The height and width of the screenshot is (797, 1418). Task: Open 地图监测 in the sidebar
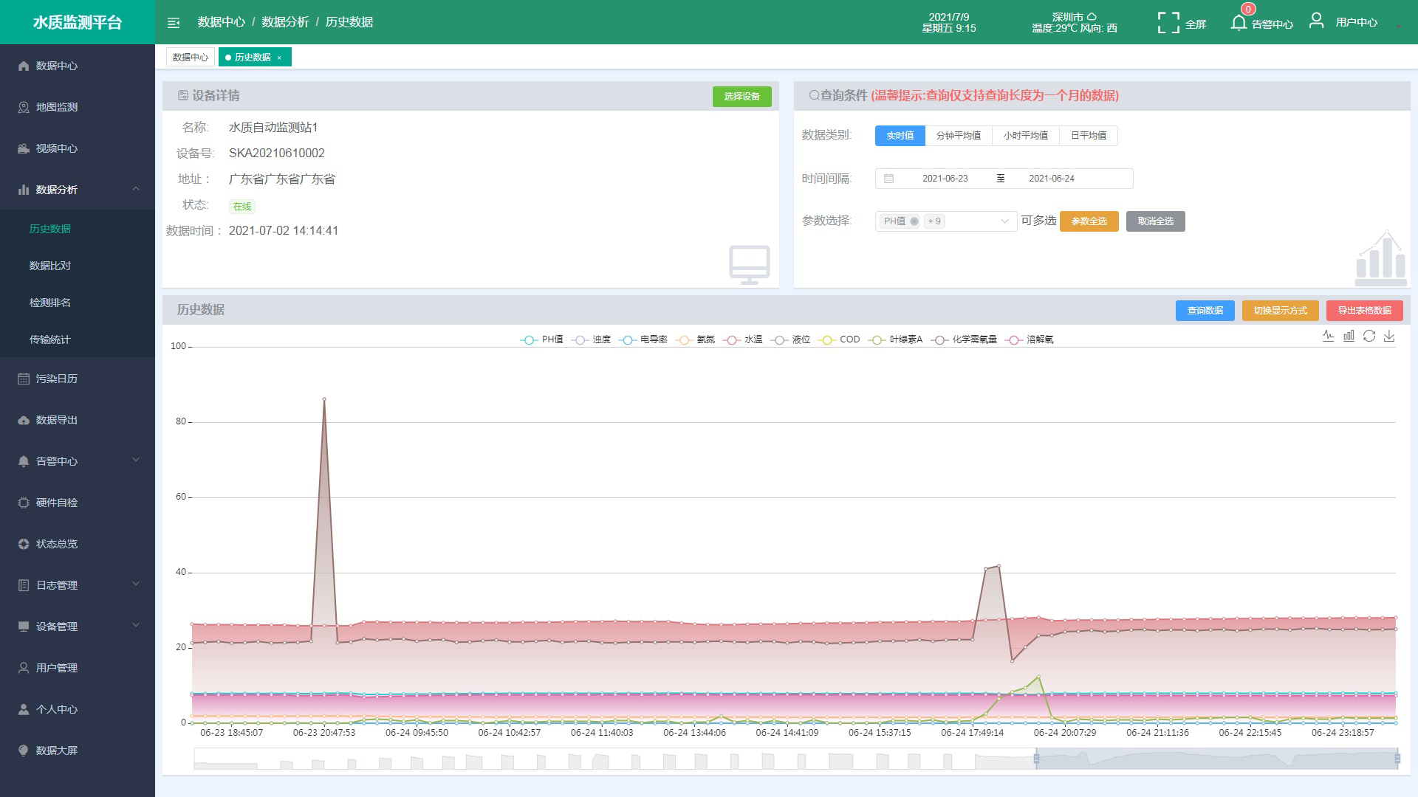click(x=78, y=107)
